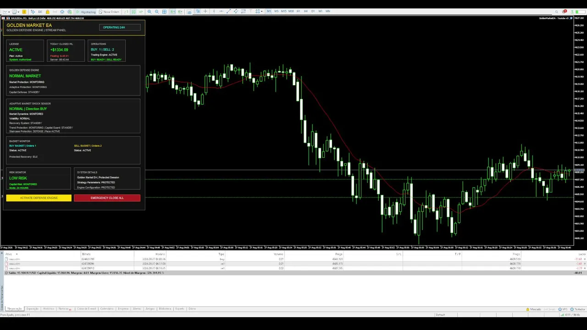Select the horizontal line drawing tool

(x=221, y=11)
